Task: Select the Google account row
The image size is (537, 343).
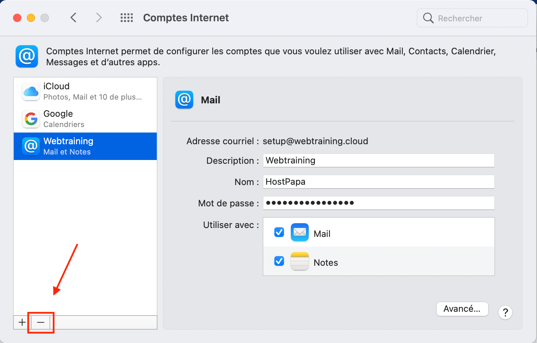Action: [85, 119]
